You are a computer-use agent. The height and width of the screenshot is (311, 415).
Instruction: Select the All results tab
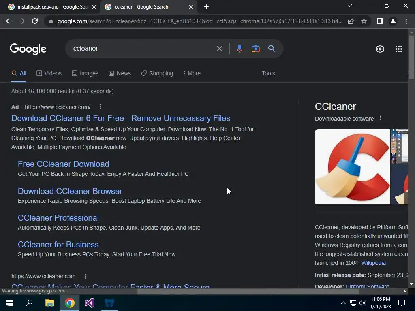pyautogui.click(x=19, y=74)
